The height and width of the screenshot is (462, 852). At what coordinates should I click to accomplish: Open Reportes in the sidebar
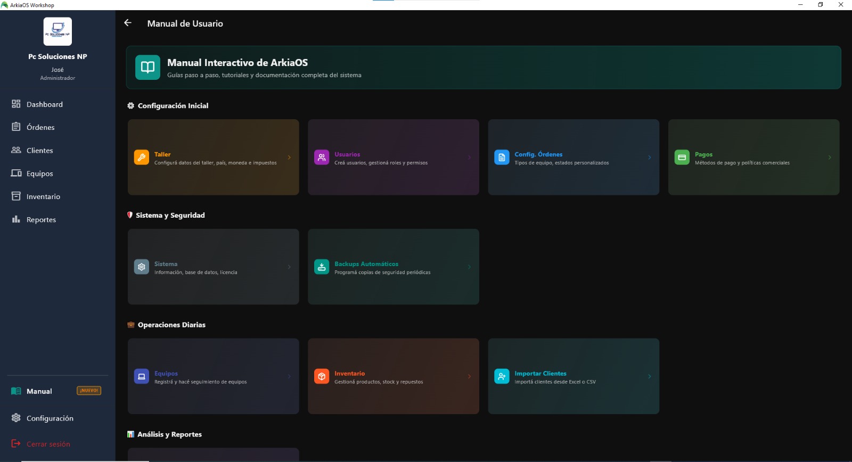41,220
